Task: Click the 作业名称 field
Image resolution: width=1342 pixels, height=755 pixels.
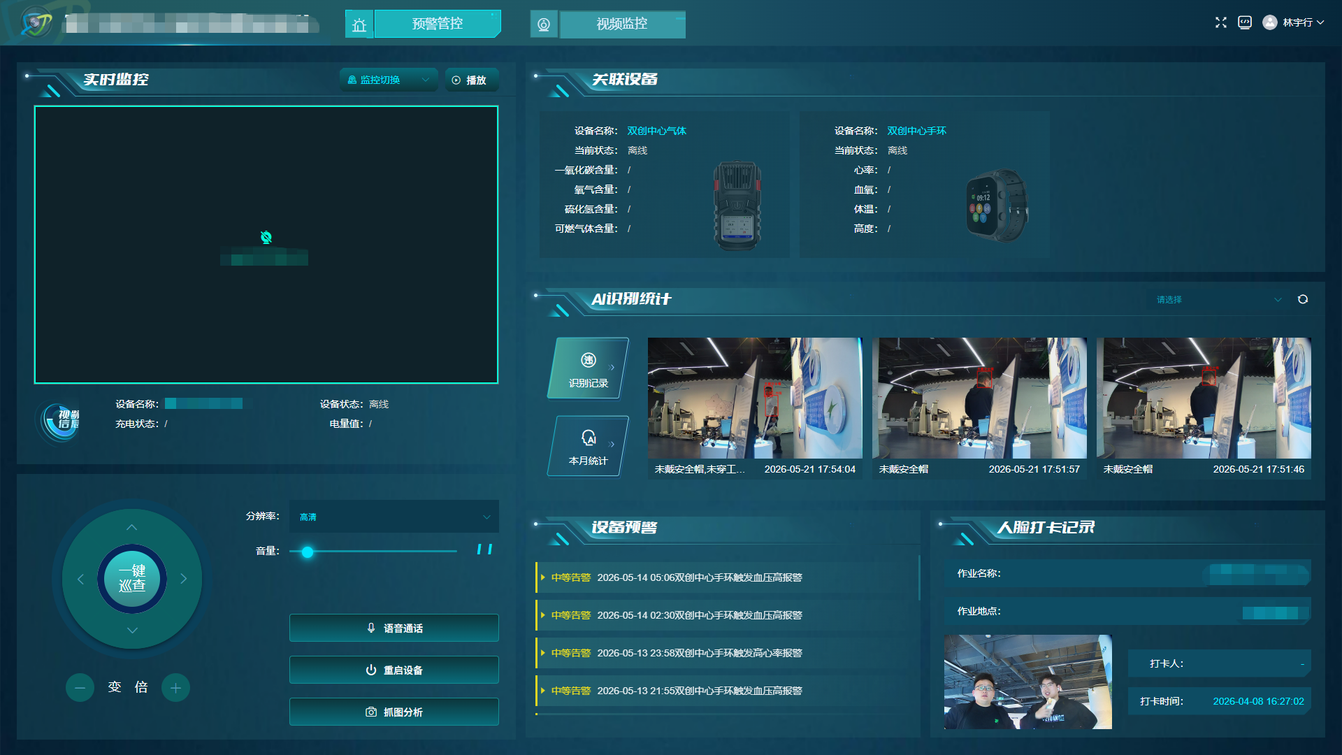Action: pyautogui.click(x=1127, y=573)
